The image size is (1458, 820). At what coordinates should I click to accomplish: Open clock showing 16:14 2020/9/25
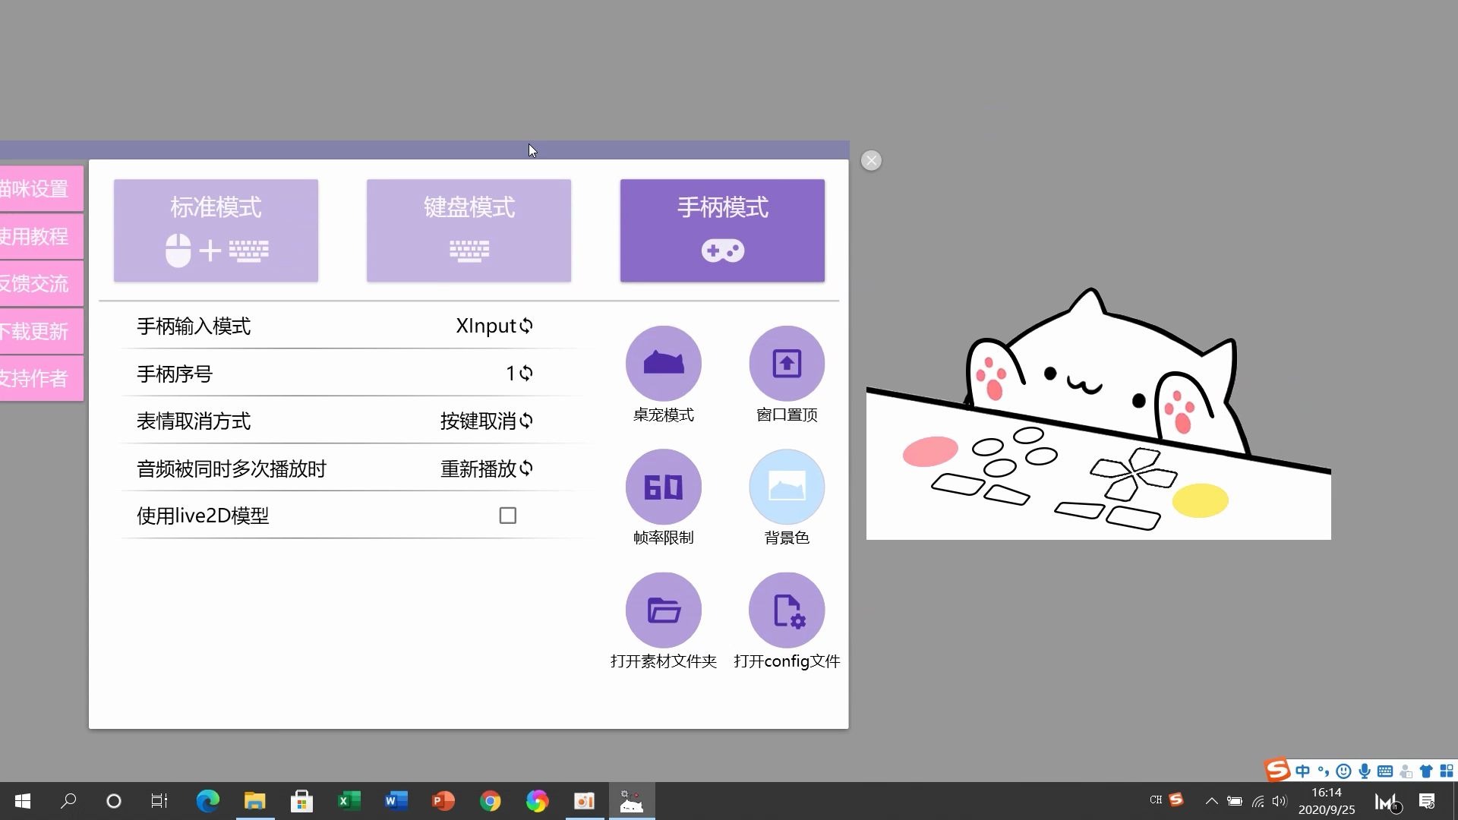click(x=1327, y=801)
